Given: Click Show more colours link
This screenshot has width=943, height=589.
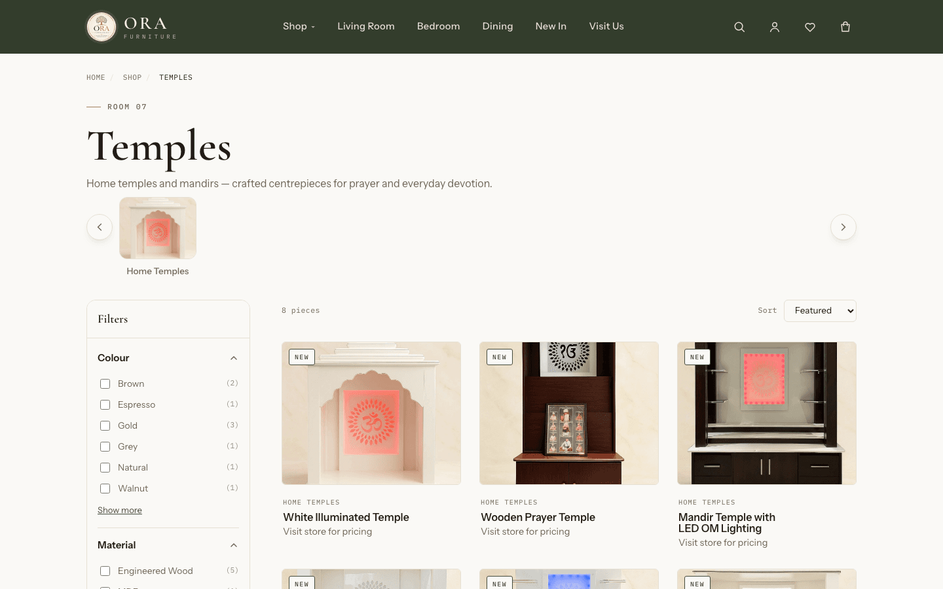Looking at the screenshot, I should pyautogui.click(x=120, y=510).
